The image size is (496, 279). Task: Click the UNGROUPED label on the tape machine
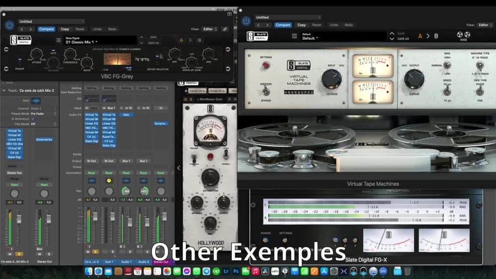[299, 92]
